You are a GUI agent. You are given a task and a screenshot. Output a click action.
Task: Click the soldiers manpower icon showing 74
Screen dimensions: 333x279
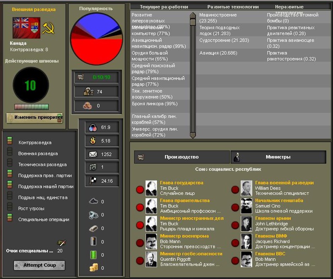coord(88,91)
